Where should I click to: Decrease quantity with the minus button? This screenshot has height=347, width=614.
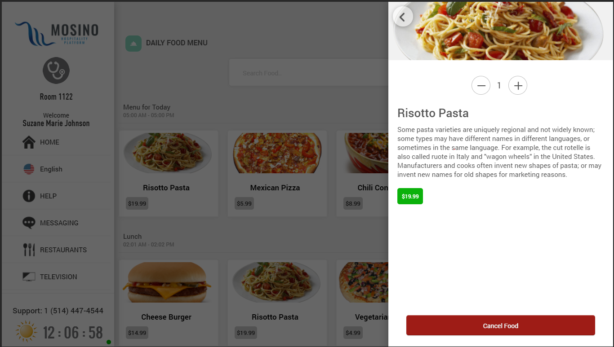click(481, 85)
